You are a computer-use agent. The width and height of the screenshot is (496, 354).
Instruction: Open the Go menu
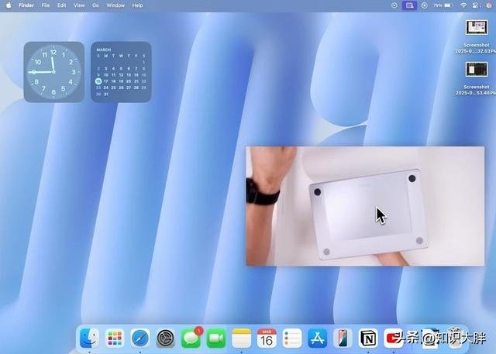pyautogui.click(x=95, y=5)
